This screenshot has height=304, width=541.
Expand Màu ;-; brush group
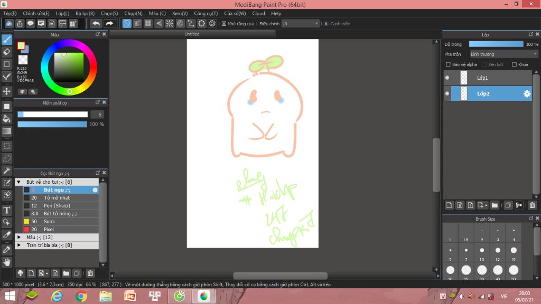[19, 237]
